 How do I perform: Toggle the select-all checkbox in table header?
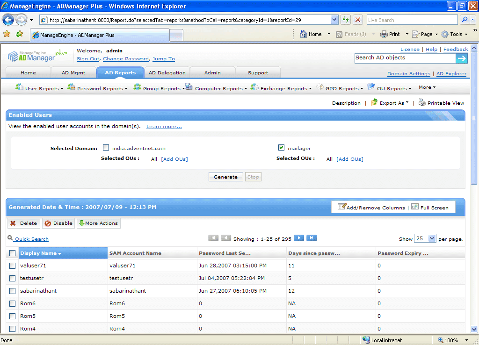12,253
